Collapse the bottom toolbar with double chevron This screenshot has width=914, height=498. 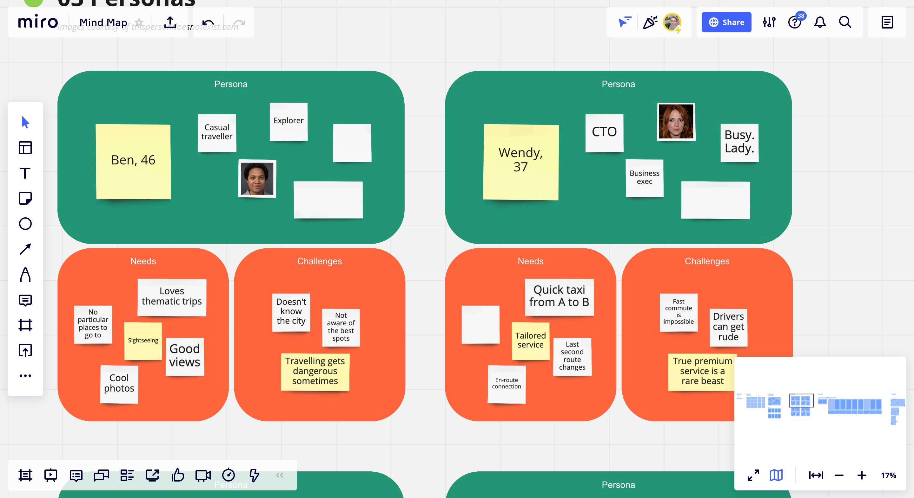click(280, 475)
